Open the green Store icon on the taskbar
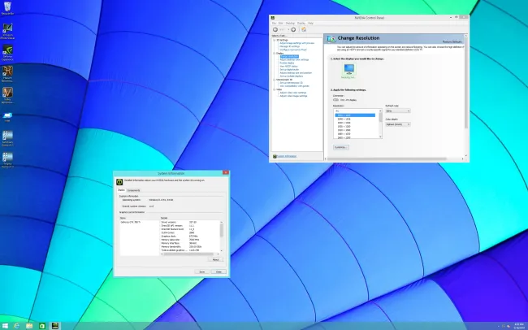528x330 pixels. (42, 326)
